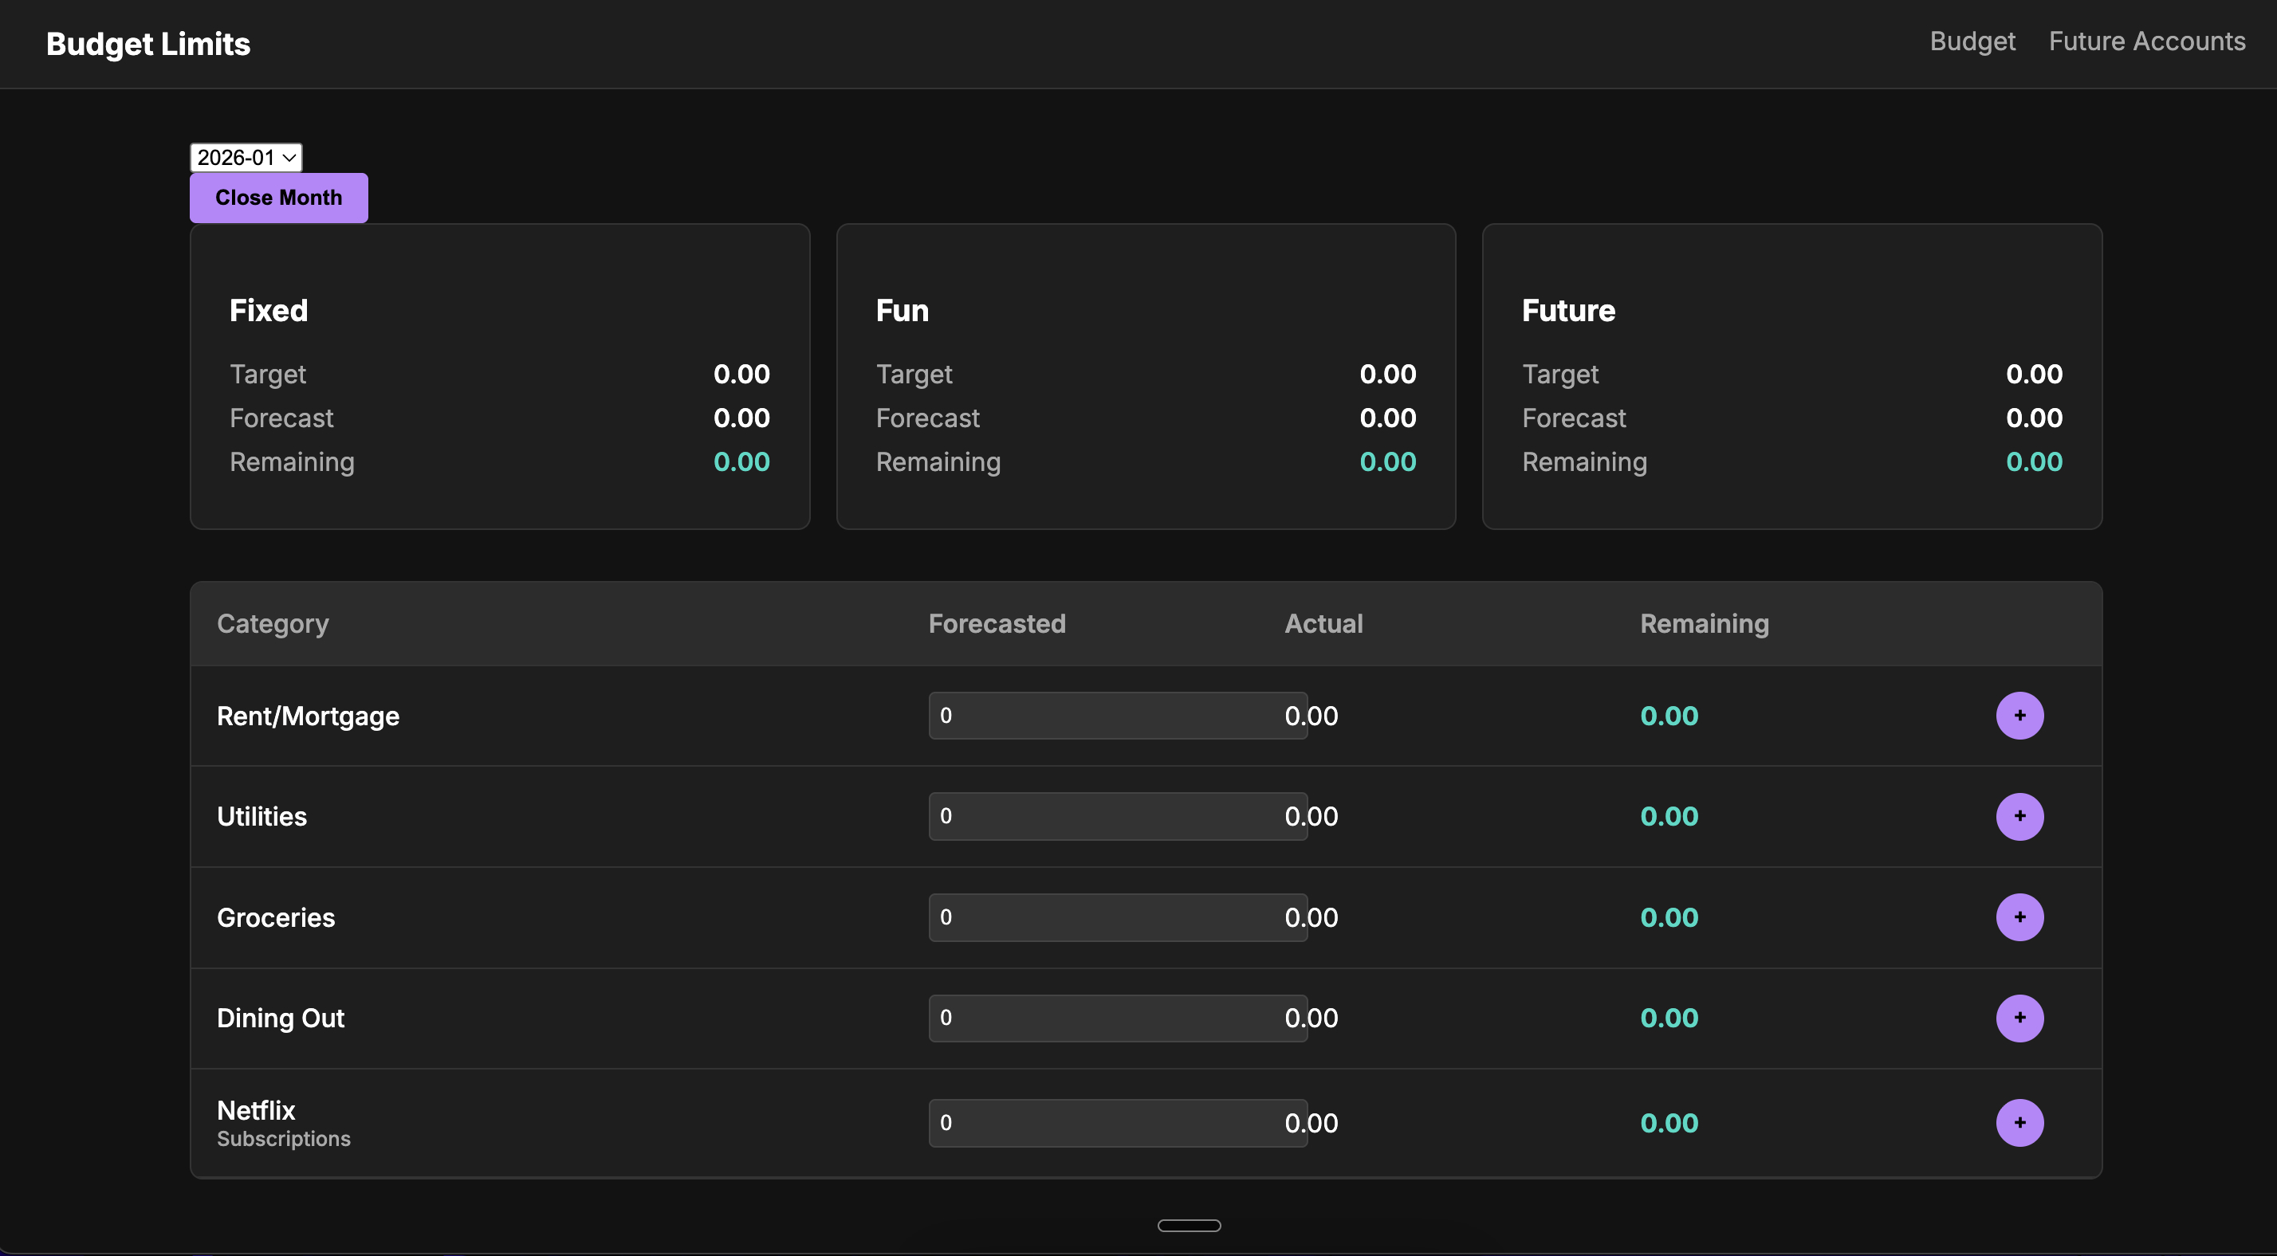This screenshot has width=2277, height=1256.
Task: Click the Actual column header
Action: [x=1323, y=623]
